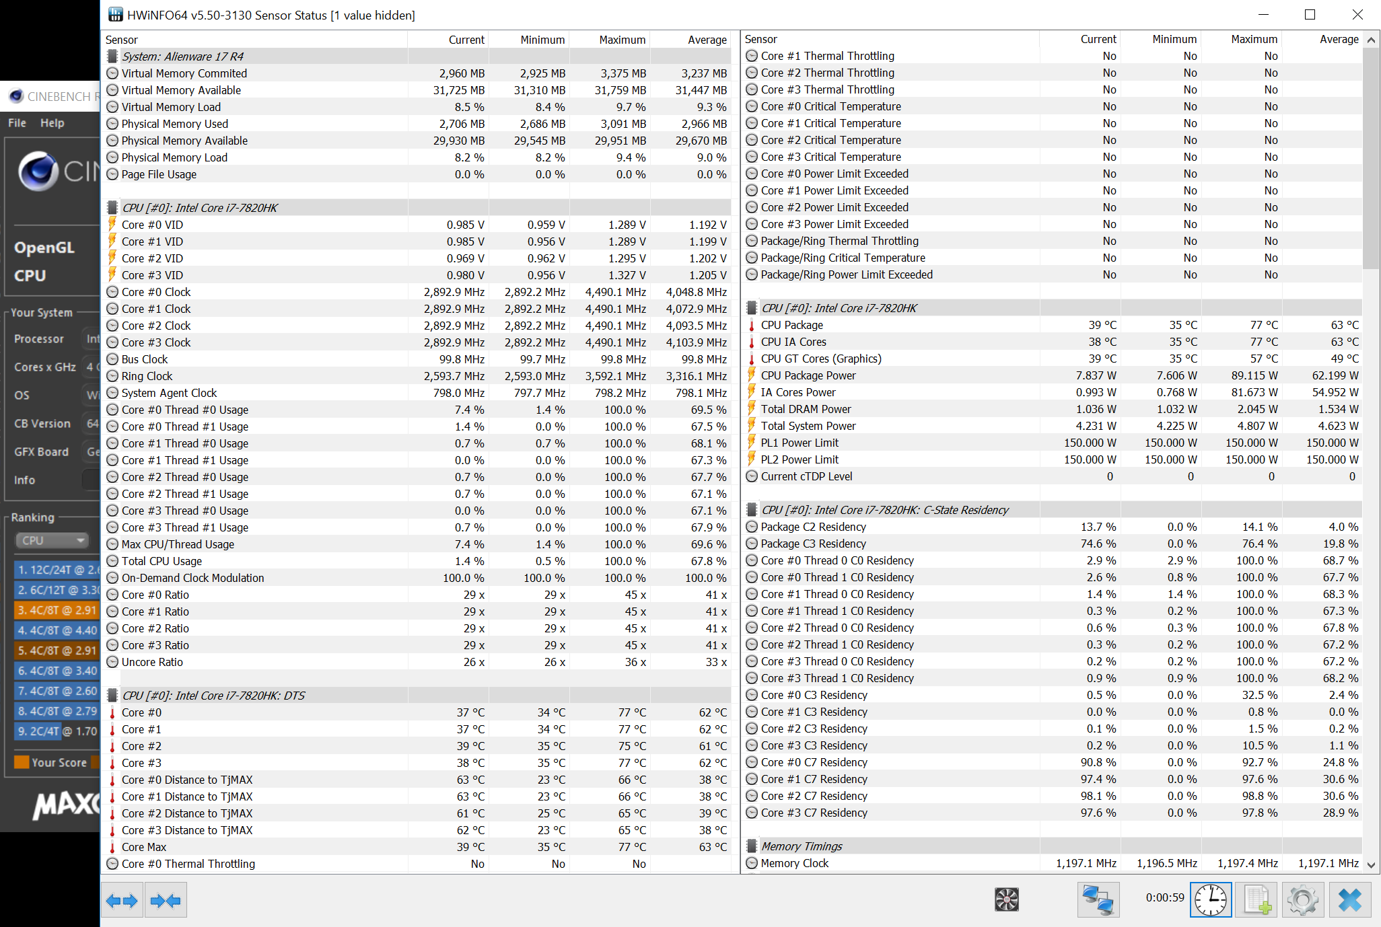Click the Package C2 Residency sensor icon
The width and height of the screenshot is (1381, 927).
click(x=752, y=527)
